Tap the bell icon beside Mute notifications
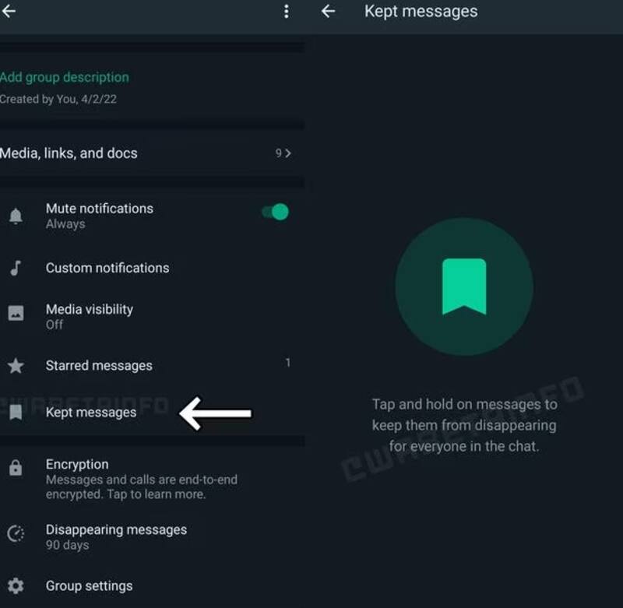The height and width of the screenshot is (608, 623). (x=16, y=216)
